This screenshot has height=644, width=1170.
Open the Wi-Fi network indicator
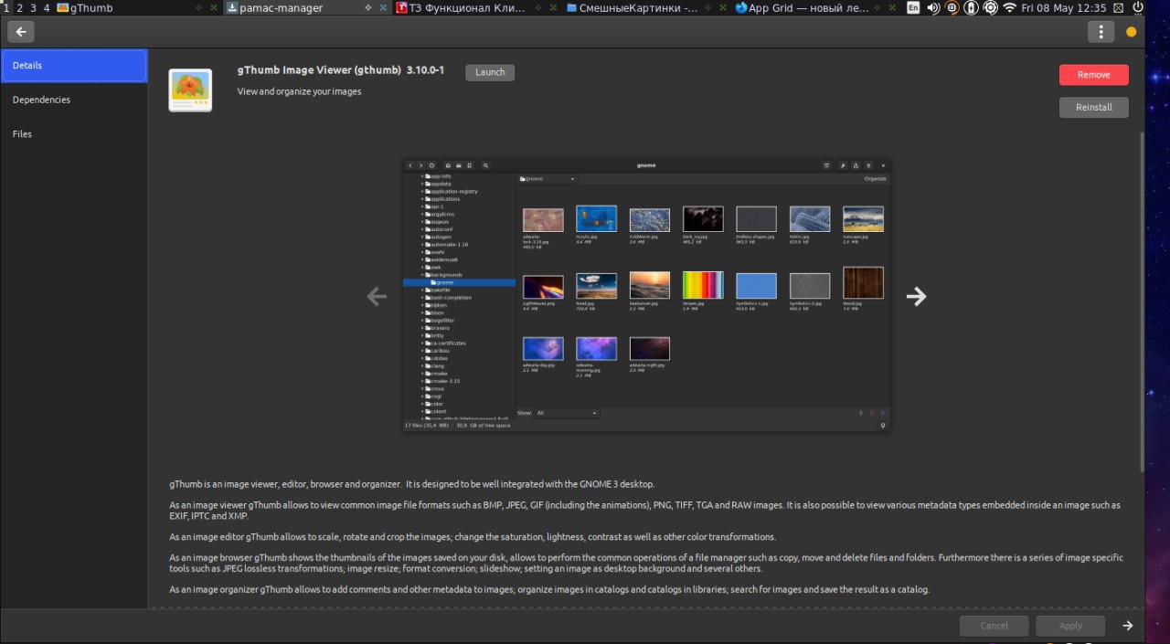(1009, 7)
